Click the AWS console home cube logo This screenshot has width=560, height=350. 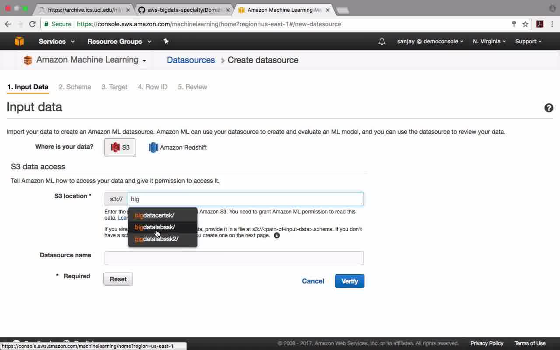click(x=19, y=41)
